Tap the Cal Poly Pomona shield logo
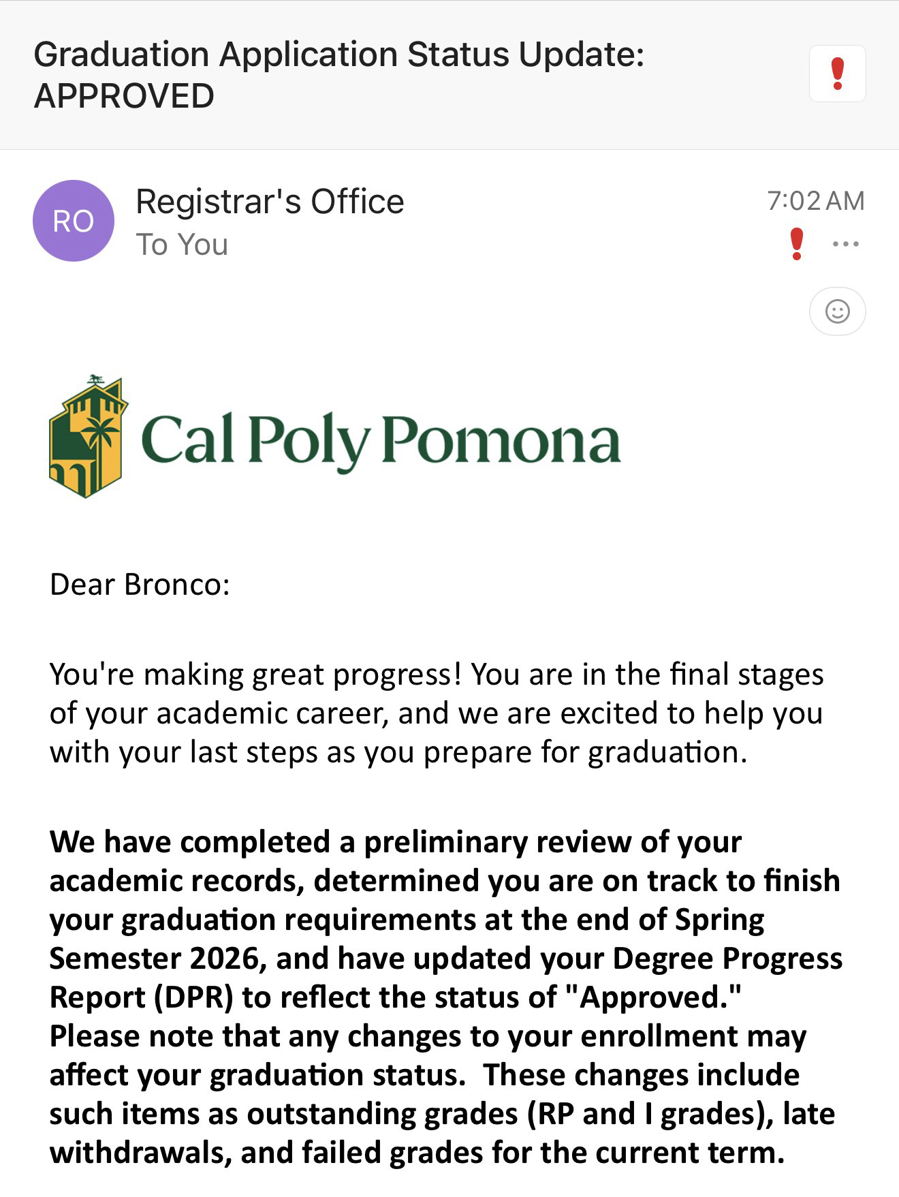The width and height of the screenshot is (899, 1197). (x=88, y=437)
